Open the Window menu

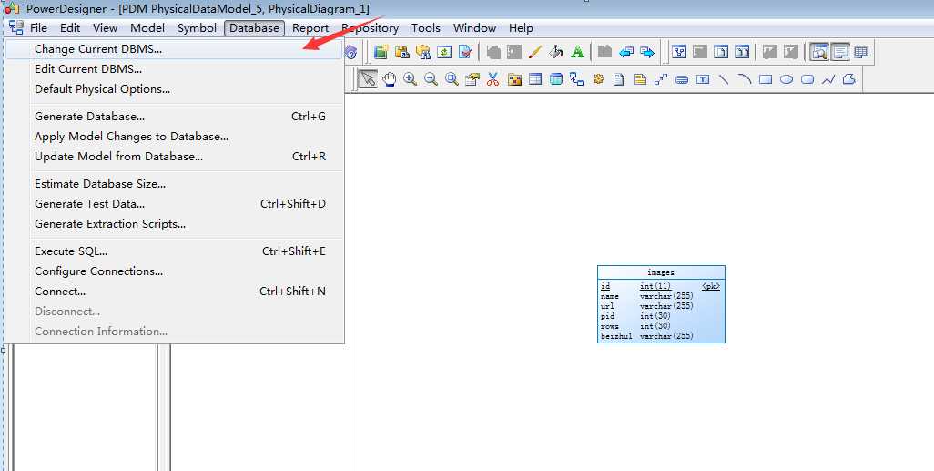(475, 28)
